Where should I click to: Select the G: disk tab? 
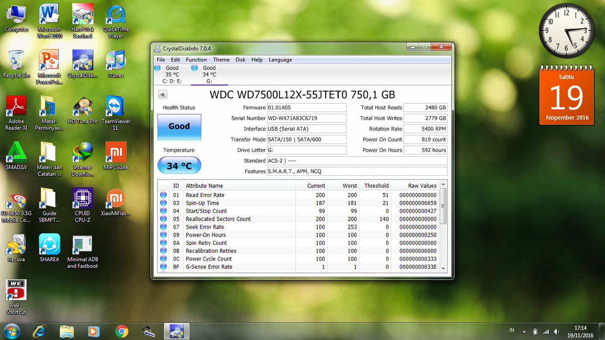[209, 75]
